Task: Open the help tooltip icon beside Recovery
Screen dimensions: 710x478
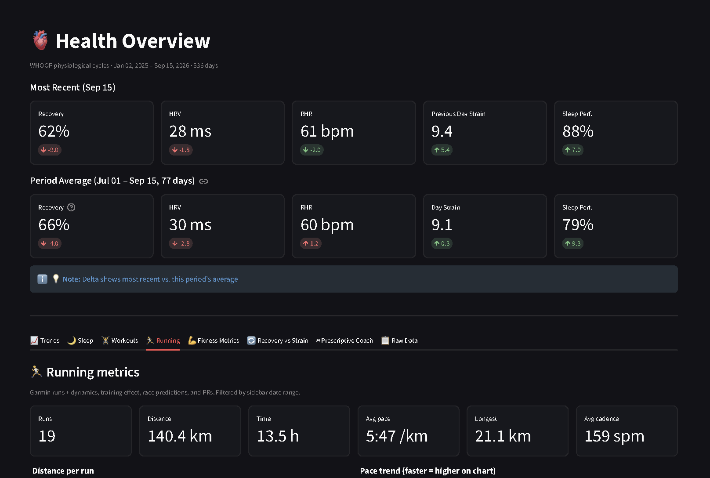Action: click(71, 207)
